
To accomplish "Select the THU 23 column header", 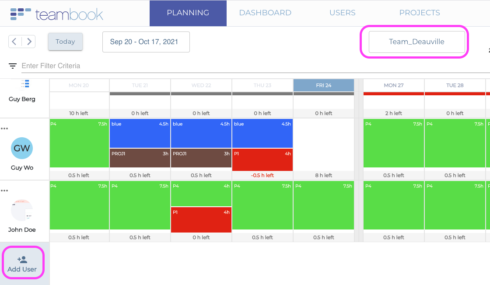I will pos(262,85).
